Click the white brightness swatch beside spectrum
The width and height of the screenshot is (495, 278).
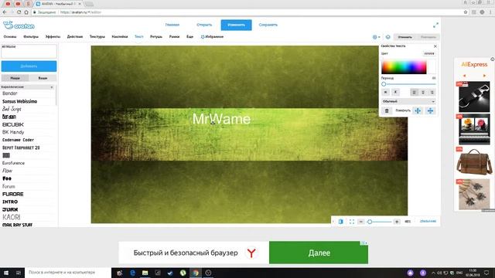432,67
